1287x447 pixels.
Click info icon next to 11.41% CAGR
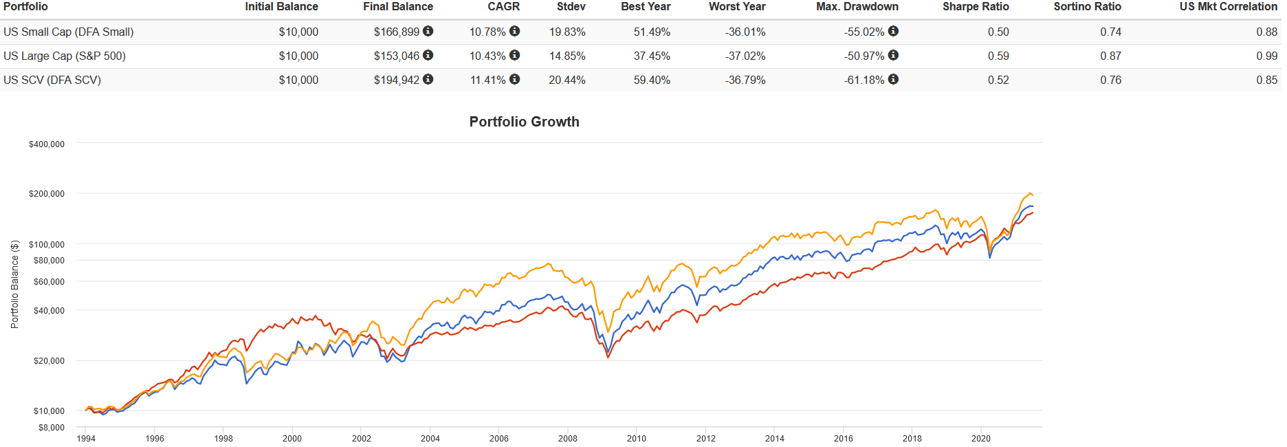coord(514,79)
